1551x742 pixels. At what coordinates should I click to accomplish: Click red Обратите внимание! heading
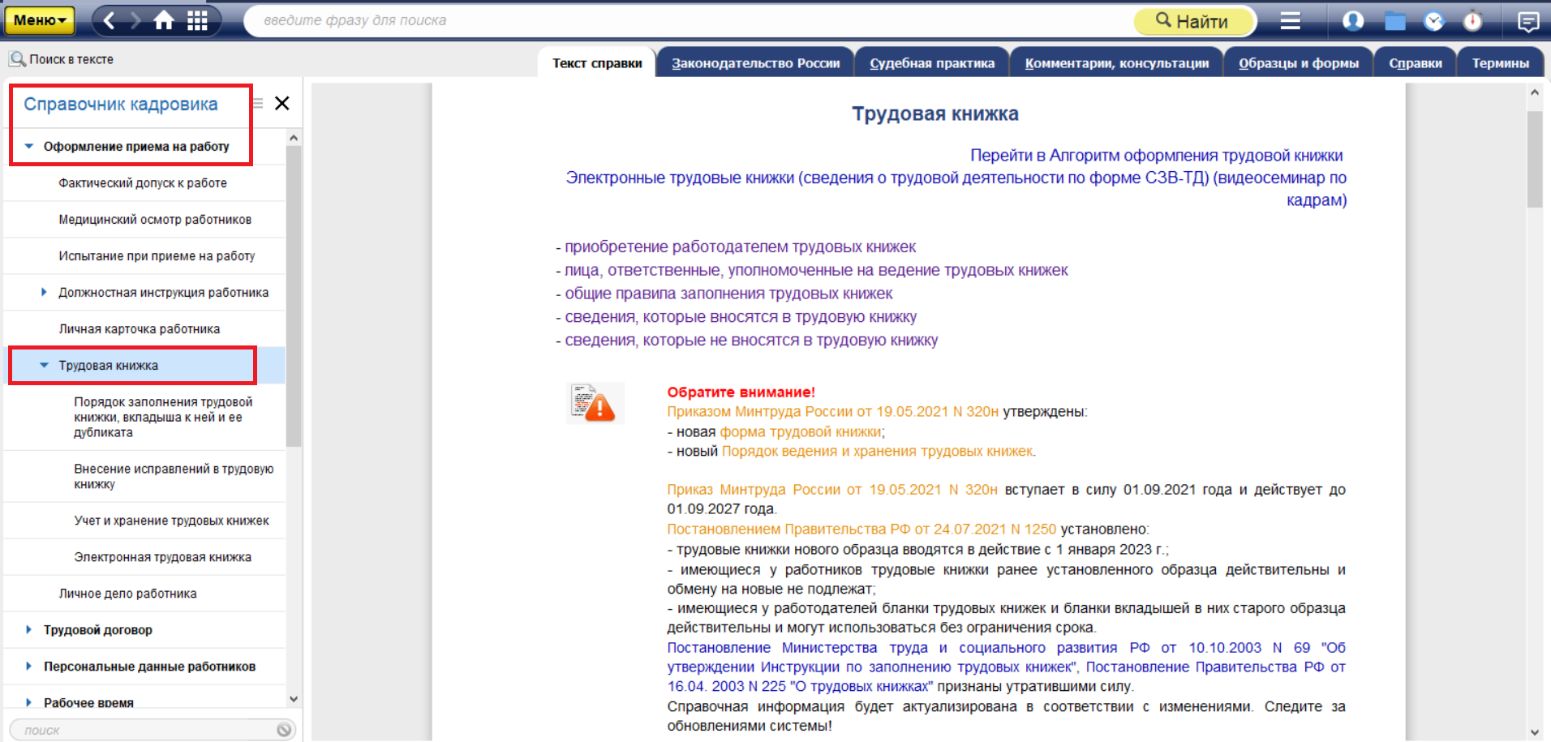[741, 392]
